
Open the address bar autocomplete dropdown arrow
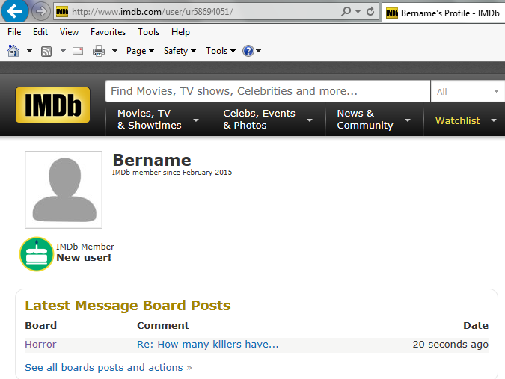[358, 11]
